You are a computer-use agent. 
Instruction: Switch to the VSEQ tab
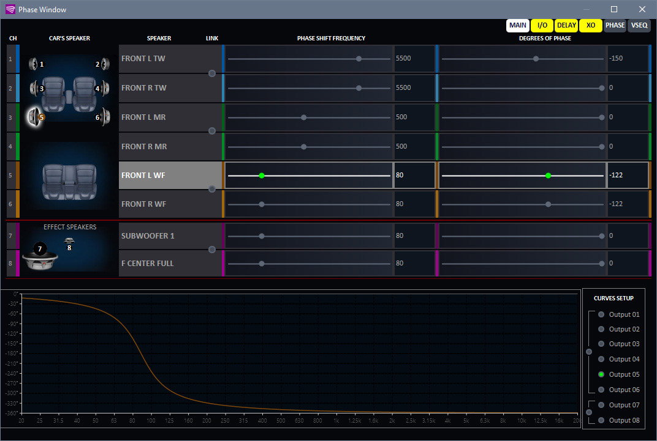tap(639, 26)
